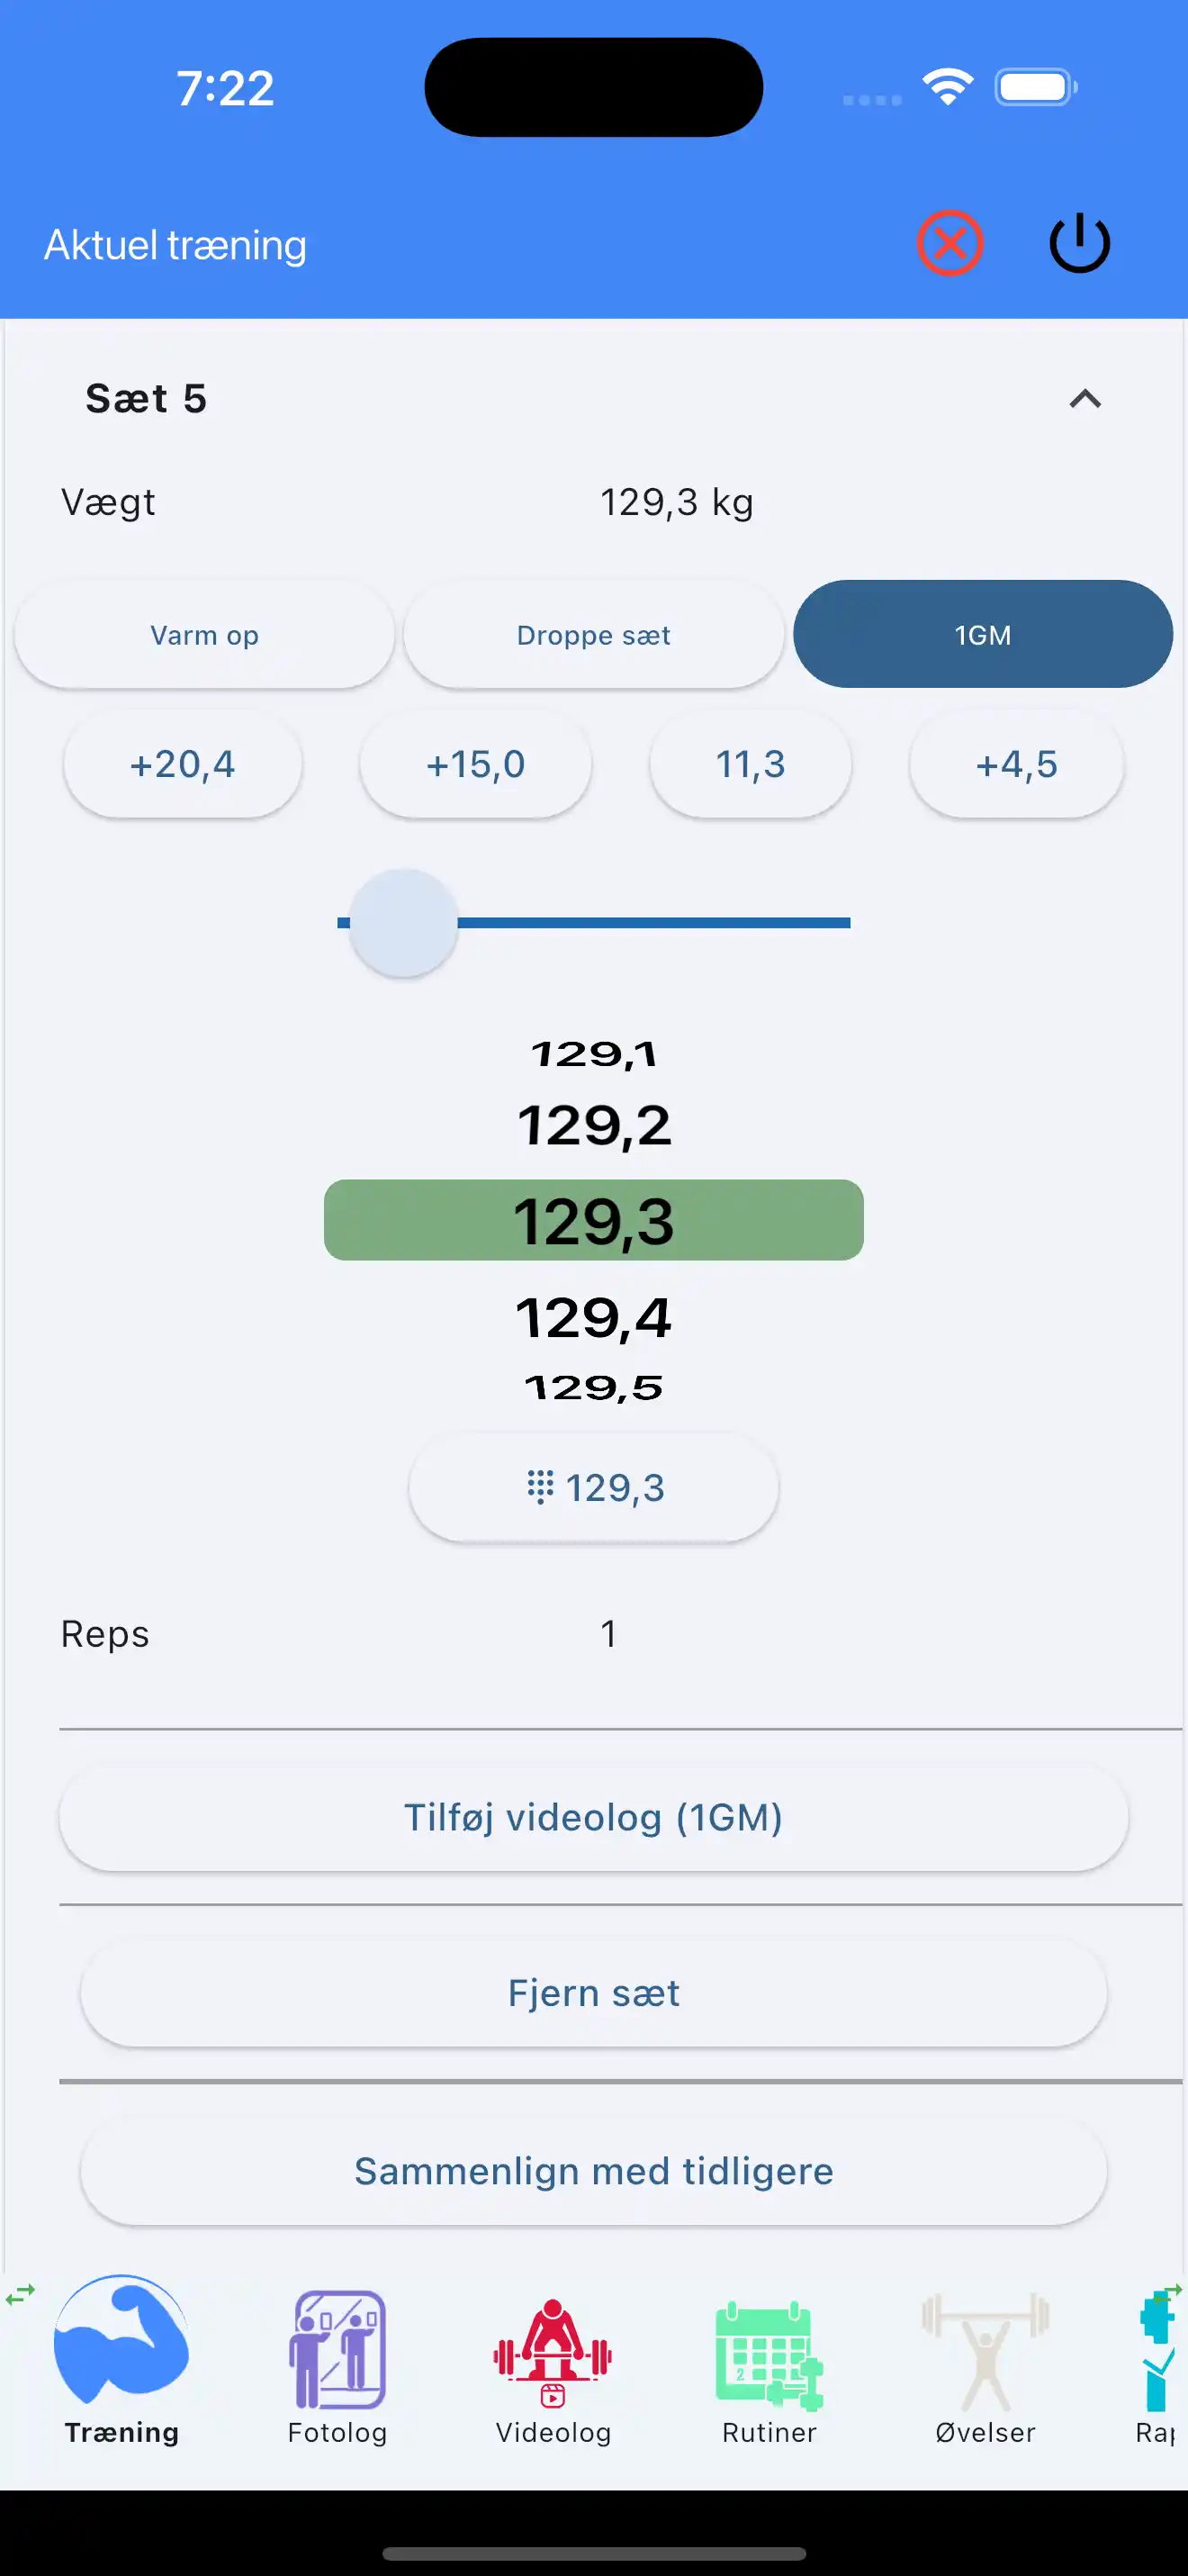Collapse the Sæt 5 panel

tap(1084, 399)
